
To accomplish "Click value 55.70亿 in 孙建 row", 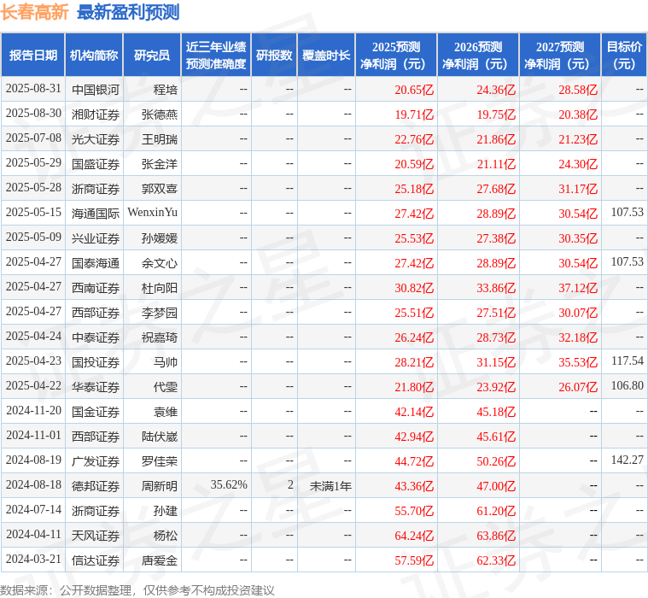I will (x=414, y=511).
